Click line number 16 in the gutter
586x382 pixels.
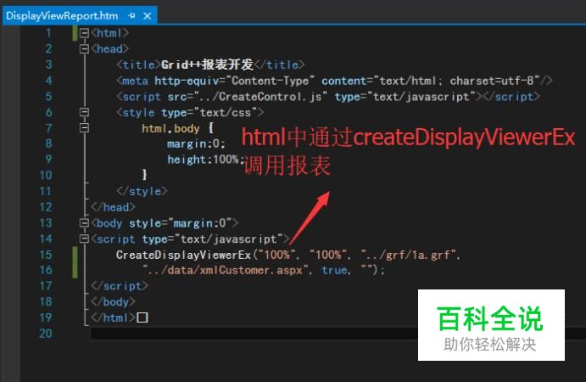[x=46, y=270]
